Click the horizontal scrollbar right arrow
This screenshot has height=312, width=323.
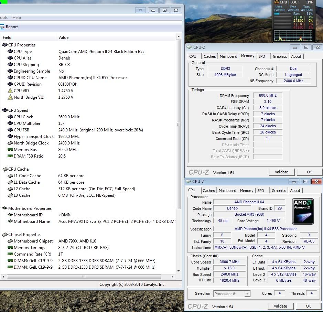coord(172,277)
